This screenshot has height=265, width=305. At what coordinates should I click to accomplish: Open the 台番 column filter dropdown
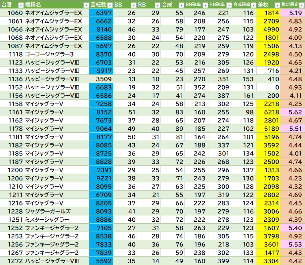(21, 5)
